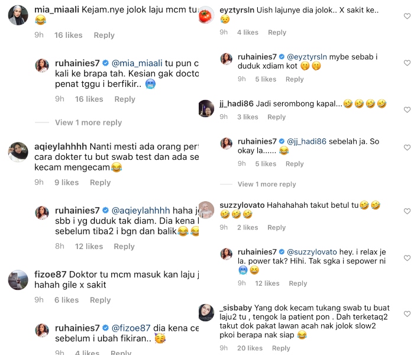This screenshot has height=355, width=414.
Task: Heart ruhainies7's reply to jj_hadi86
Action: coord(407,147)
